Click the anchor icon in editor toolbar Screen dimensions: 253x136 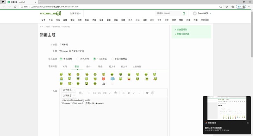click(x=110, y=93)
